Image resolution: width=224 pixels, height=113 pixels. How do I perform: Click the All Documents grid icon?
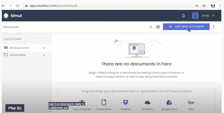point(6,47)
